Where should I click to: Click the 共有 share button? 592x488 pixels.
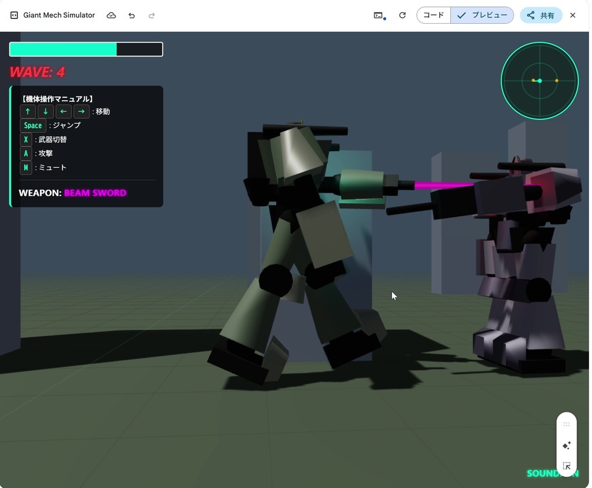coord(541,15)
